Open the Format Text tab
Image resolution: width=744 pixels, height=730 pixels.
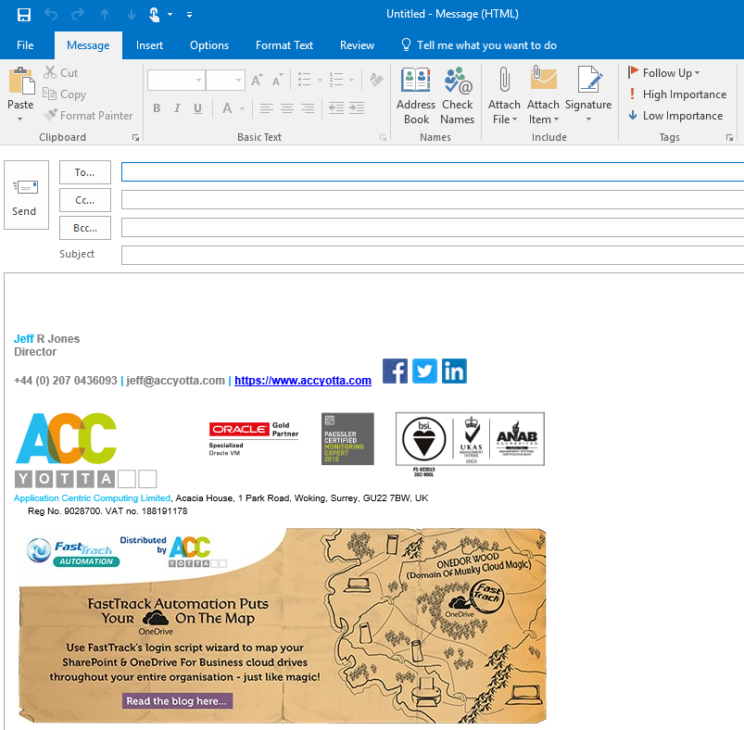[284, 45]
